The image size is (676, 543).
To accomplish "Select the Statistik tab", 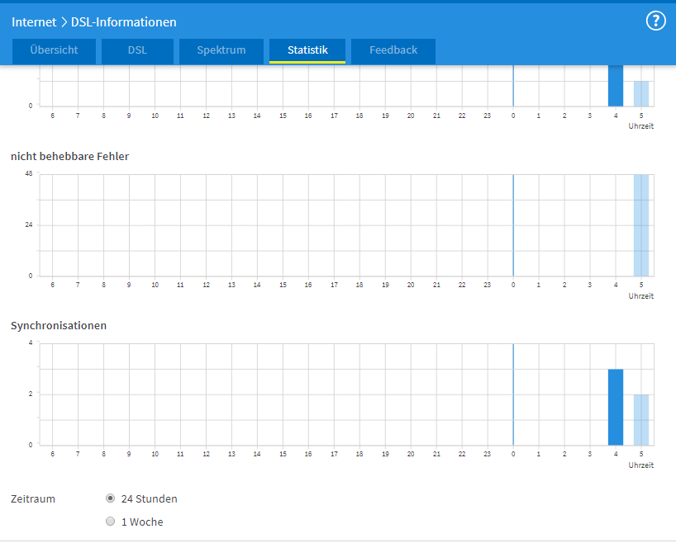I will pyautogui.click(x=307, y=50).
